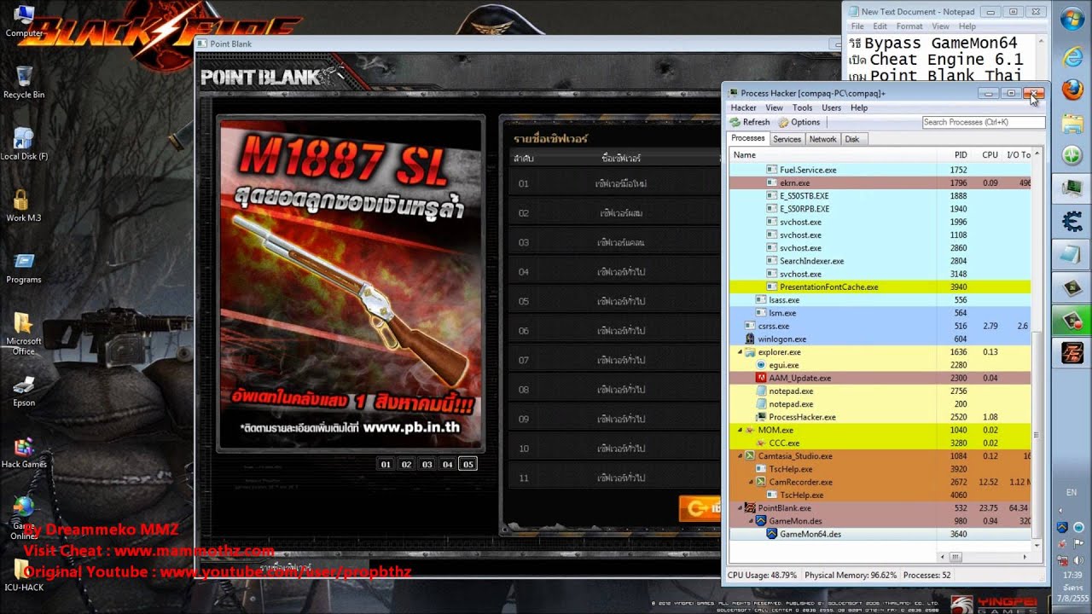Go to banner page 01 in Point Blank

point(386,465)
